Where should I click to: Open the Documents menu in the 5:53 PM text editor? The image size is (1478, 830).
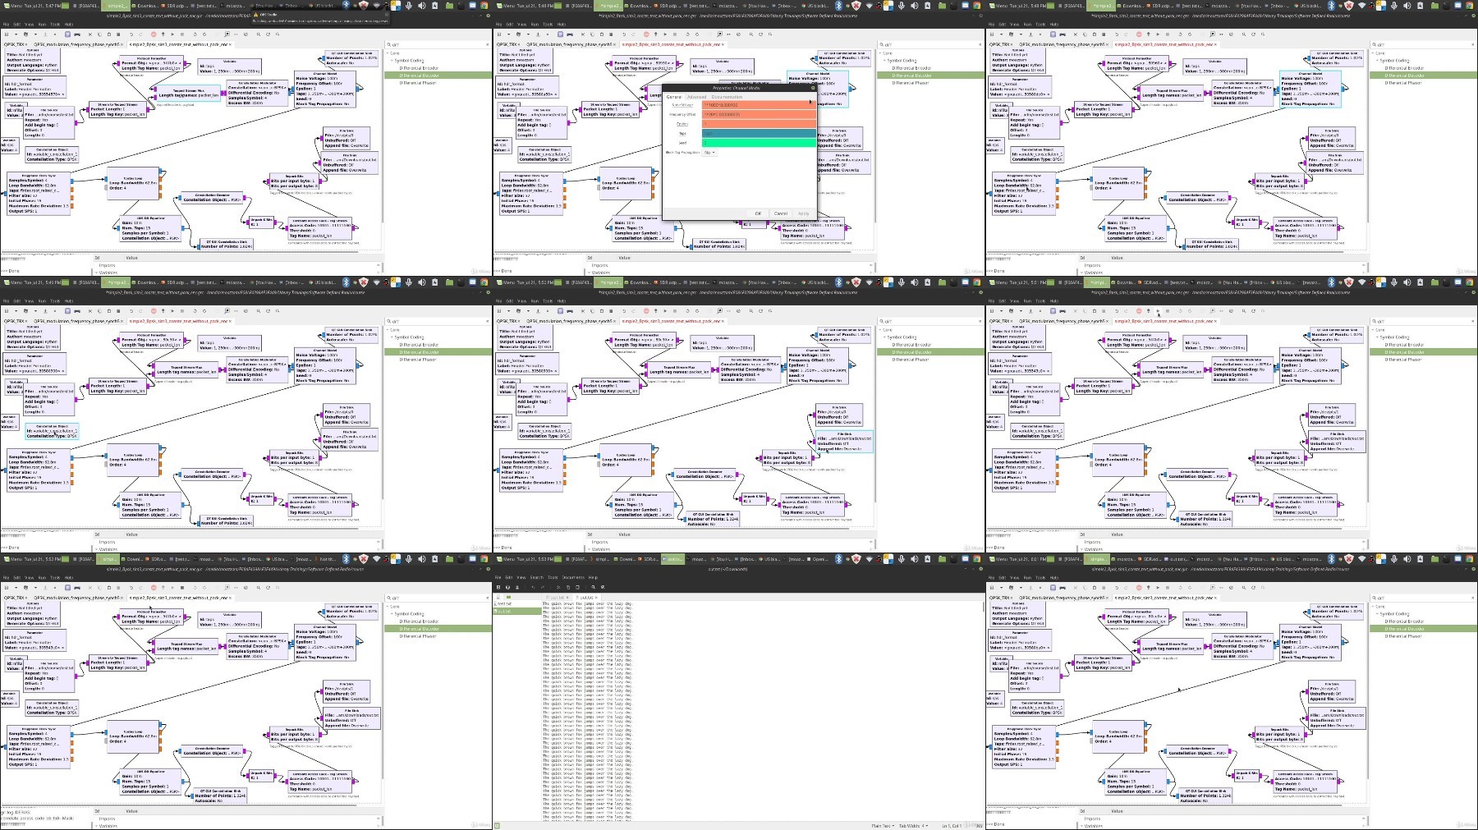[573, 577]
